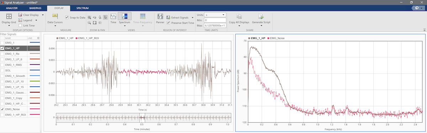Select the Spectrum view icon

(125, 17)
